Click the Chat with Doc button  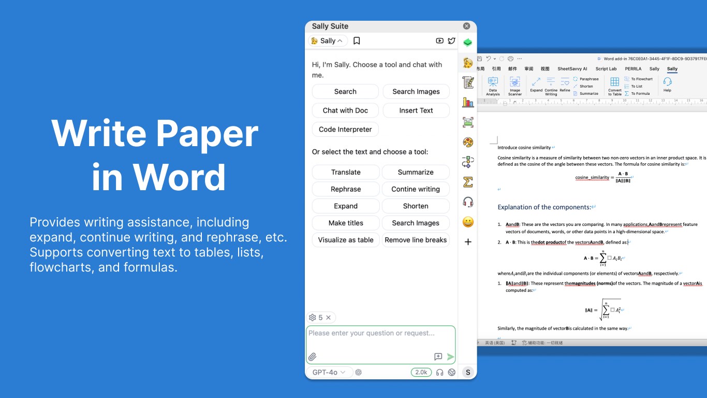345,110
